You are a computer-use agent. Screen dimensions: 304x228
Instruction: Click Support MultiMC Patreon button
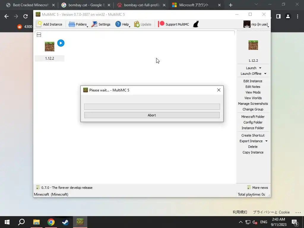point(173,24)
